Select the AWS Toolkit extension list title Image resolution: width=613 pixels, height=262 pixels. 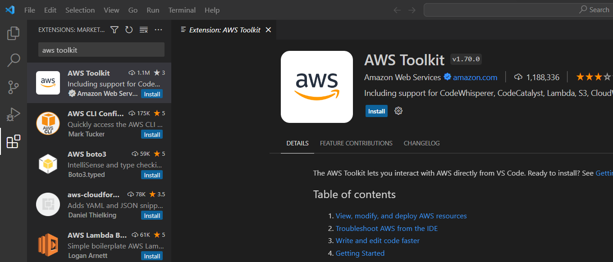(89, 73)
